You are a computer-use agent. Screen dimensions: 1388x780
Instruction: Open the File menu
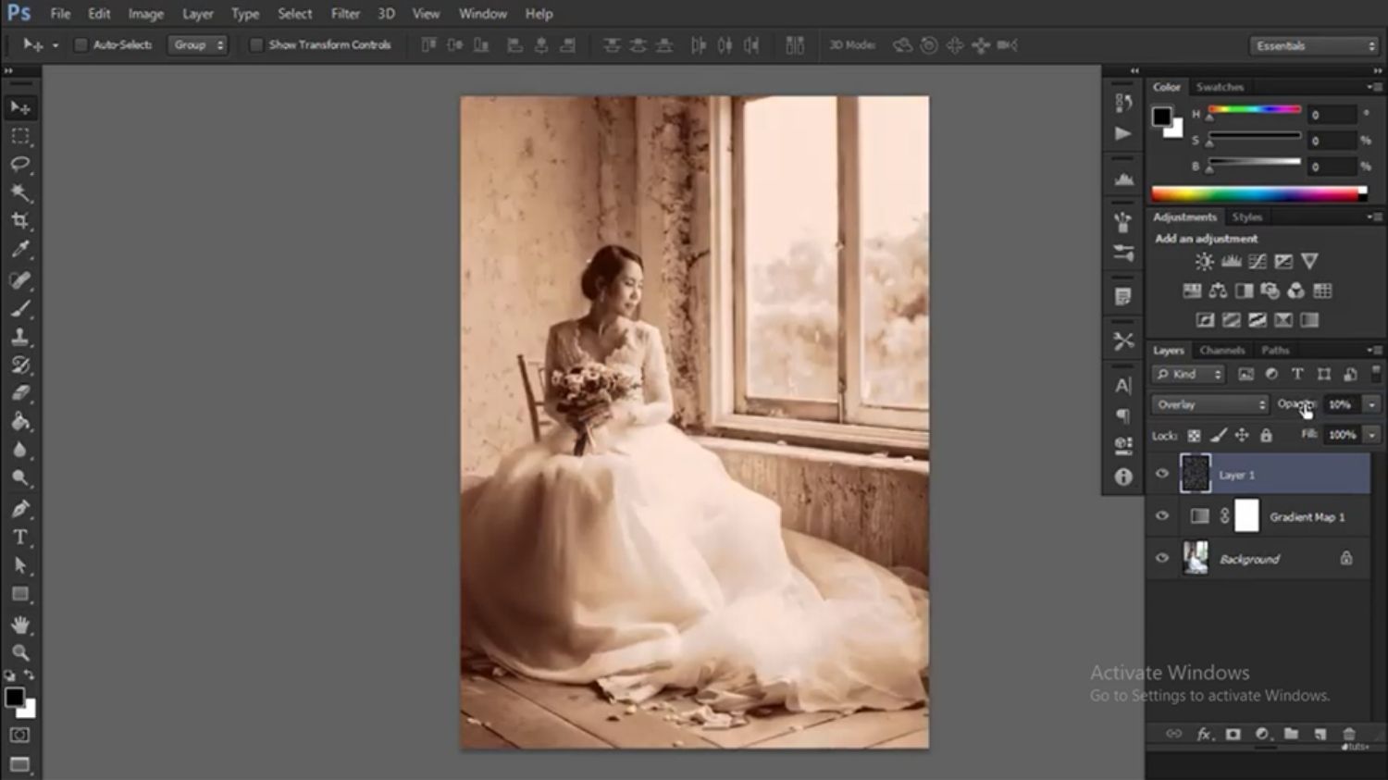tap(60, 14)
